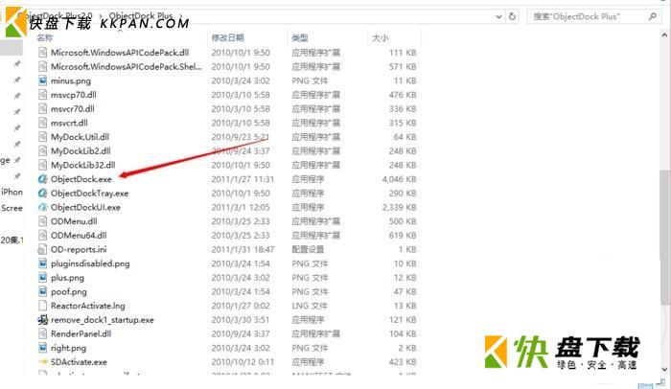Select the file name OD-reports.ini
Image resolution: width=671 pixels, height=389 pixels.
(x=79, y=249)
